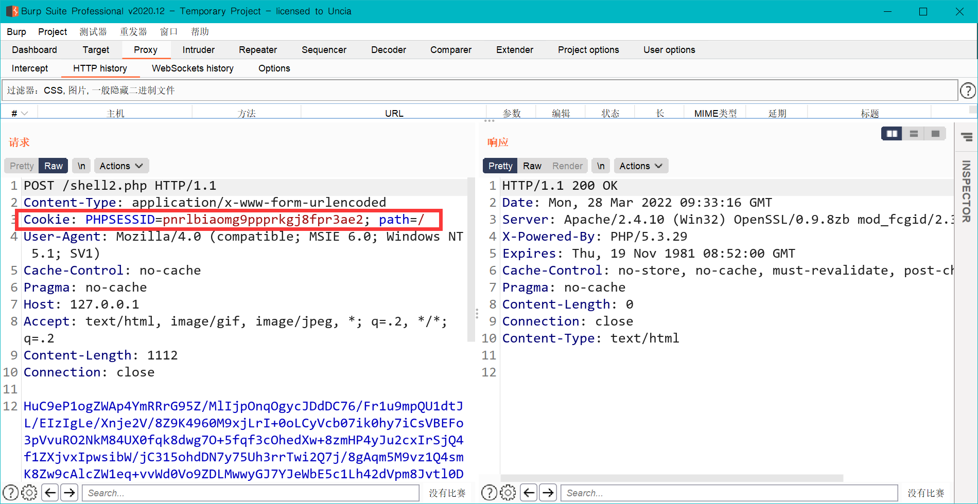Switch to the Repeater tab
The width and height of the screenshot is (978, 504).
(258, 50)
